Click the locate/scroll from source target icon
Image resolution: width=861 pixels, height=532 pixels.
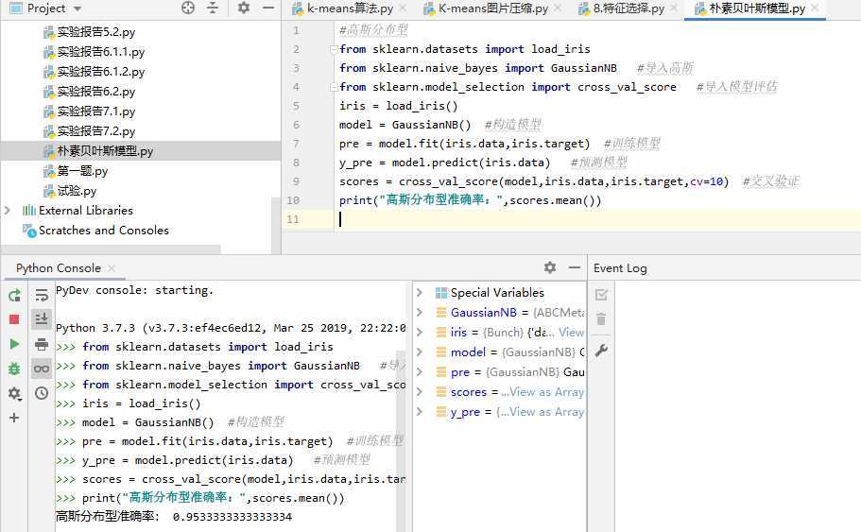point(188,8)
